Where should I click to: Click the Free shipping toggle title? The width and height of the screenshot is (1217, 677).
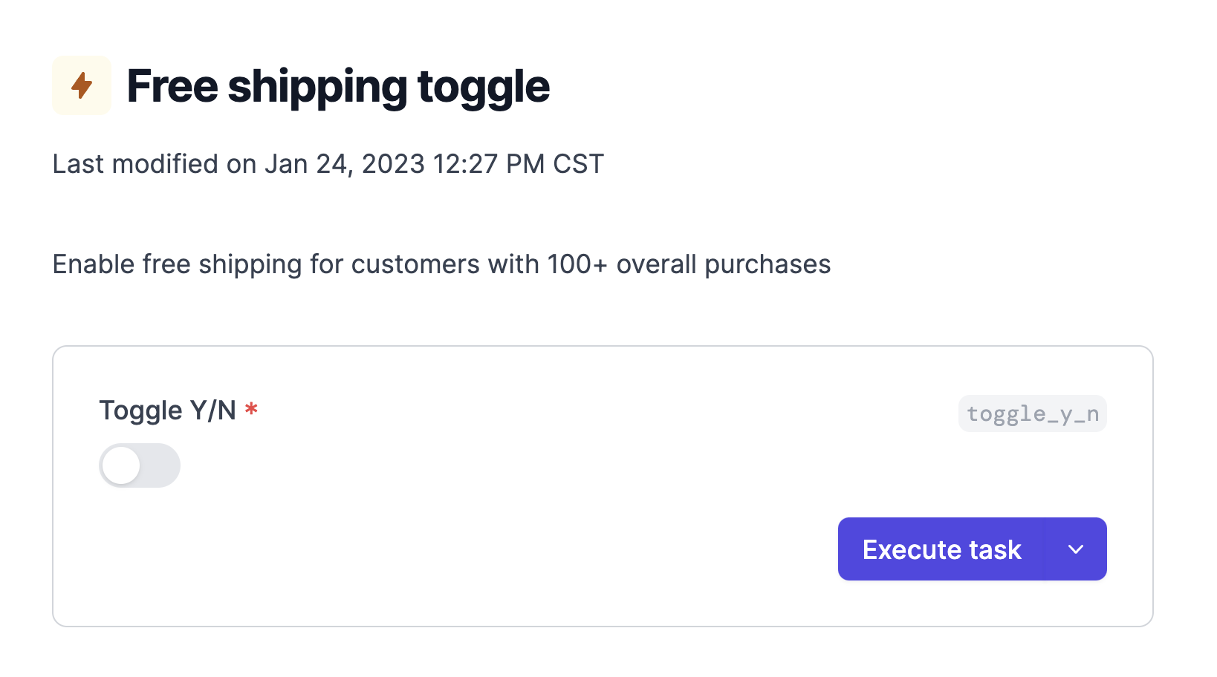click(338, 86)
